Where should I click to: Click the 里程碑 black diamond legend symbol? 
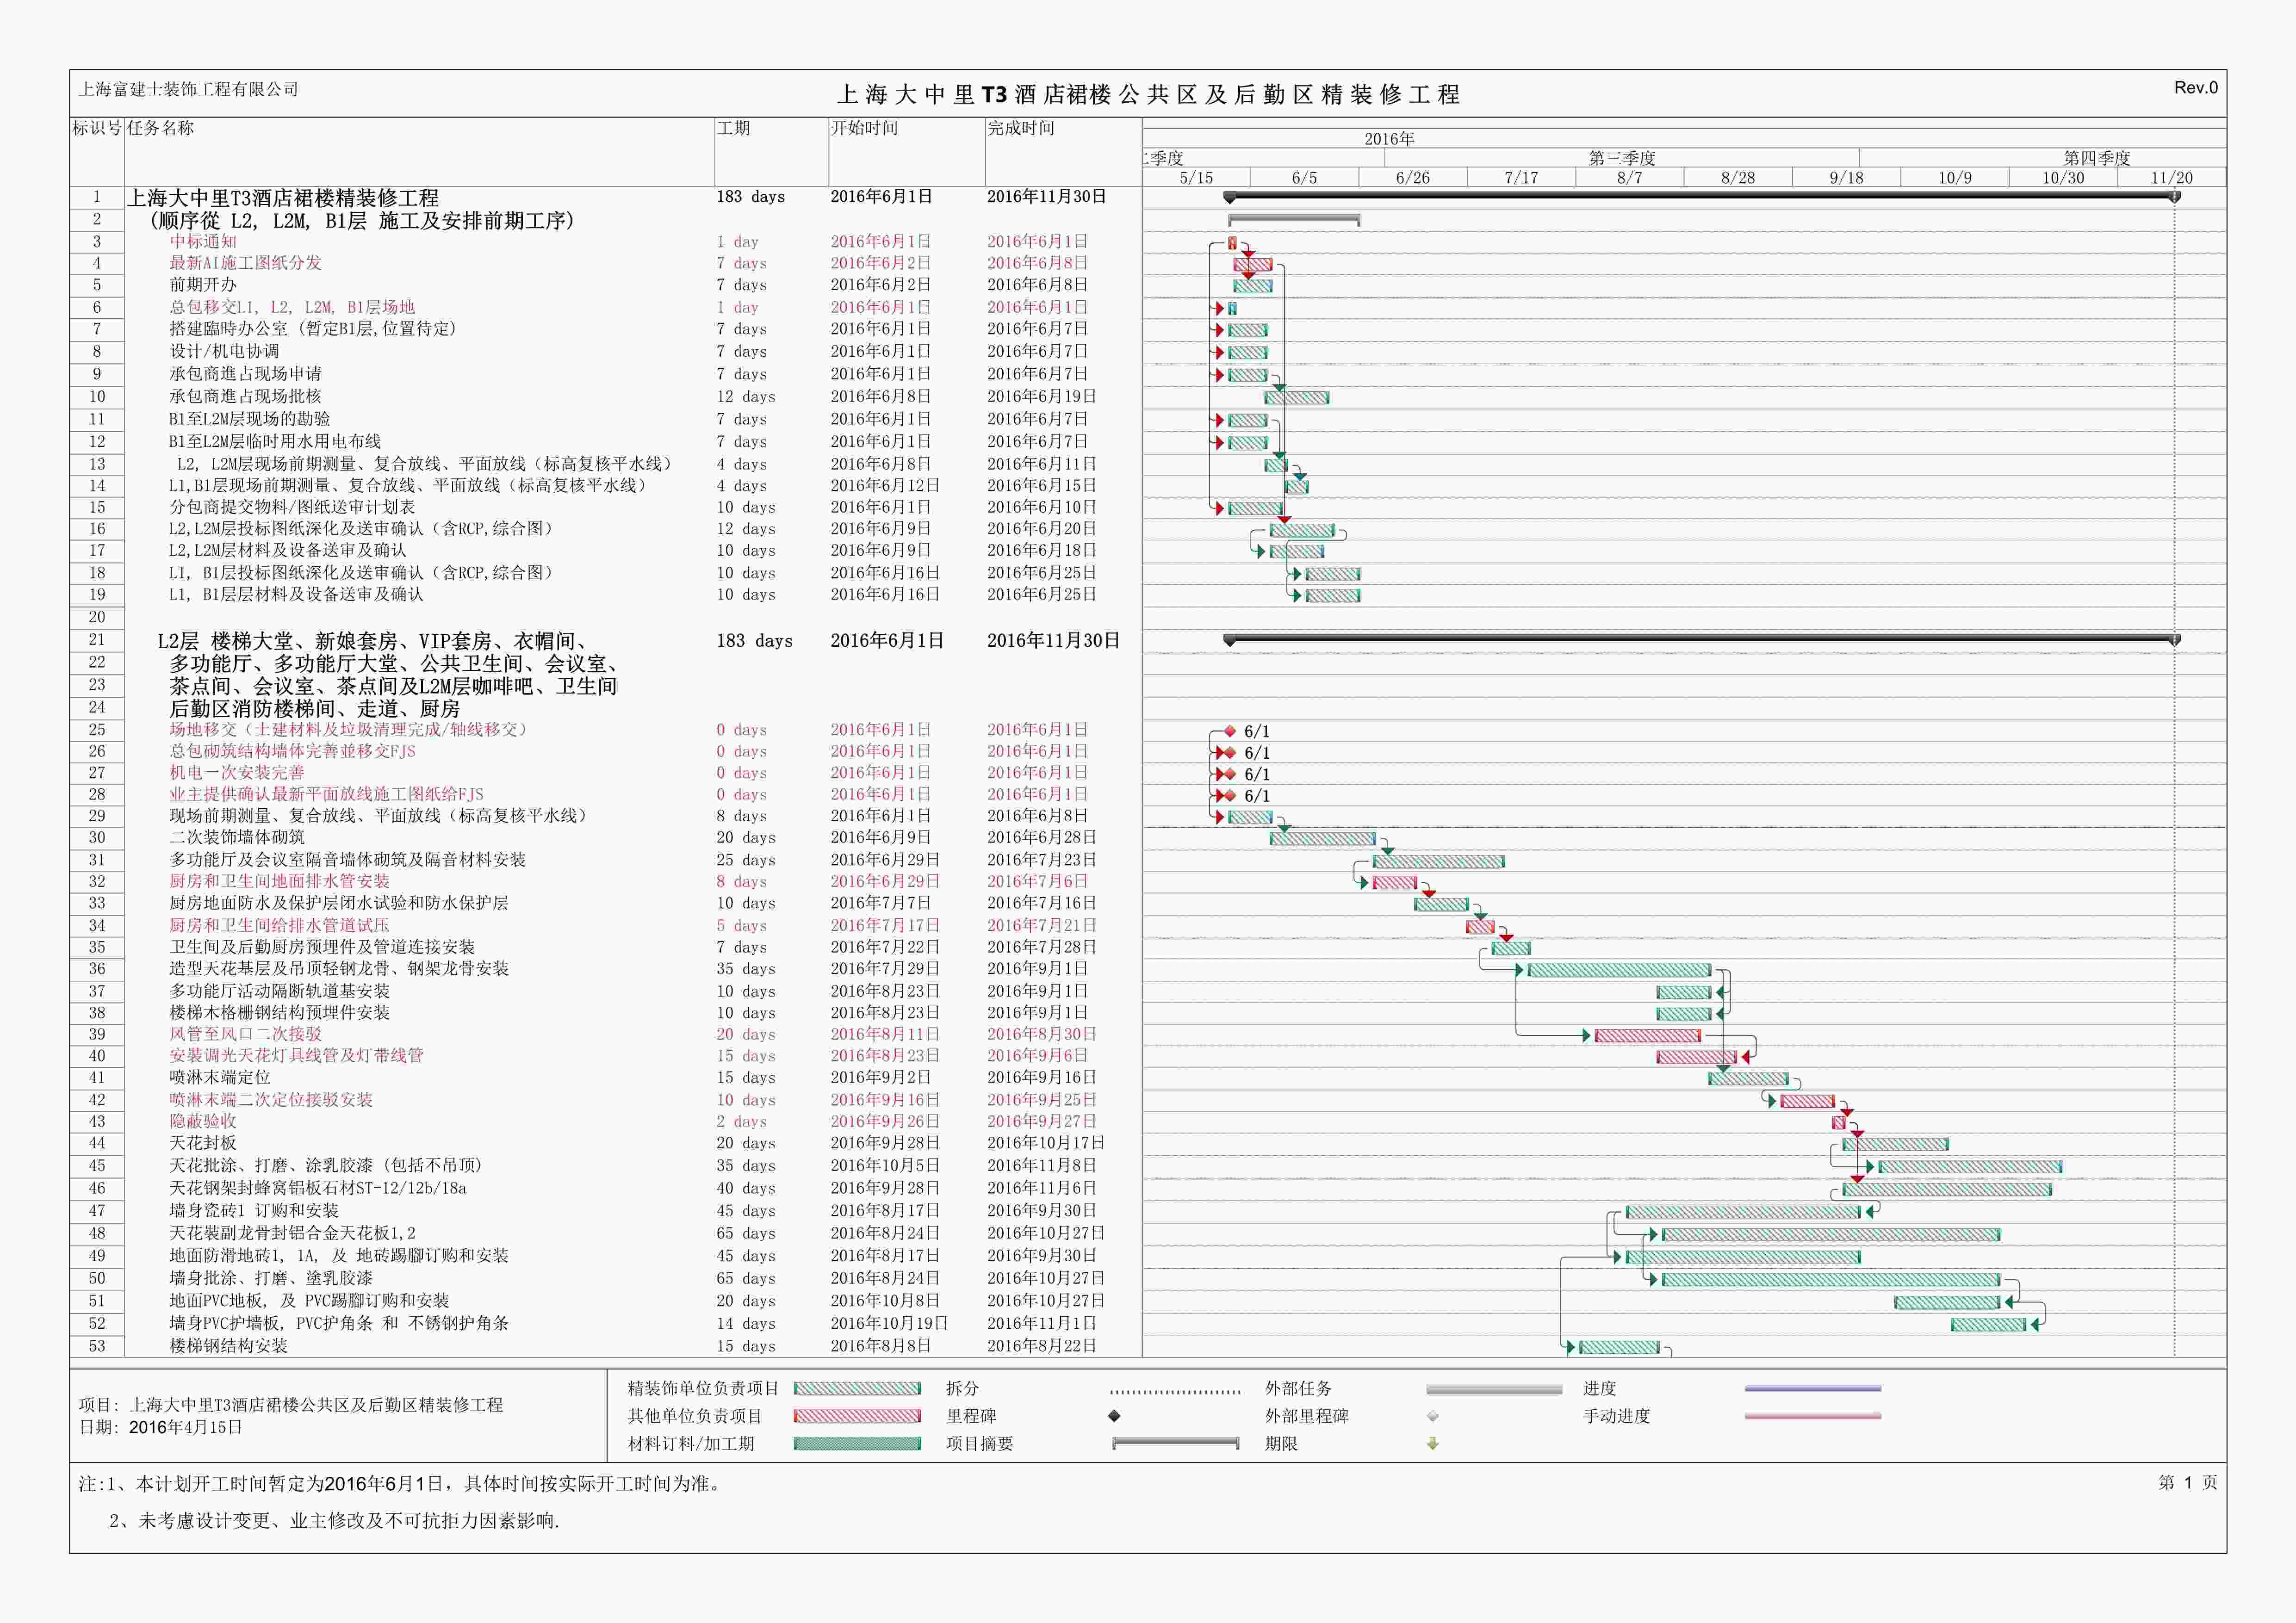[x=1114, y=1416]
